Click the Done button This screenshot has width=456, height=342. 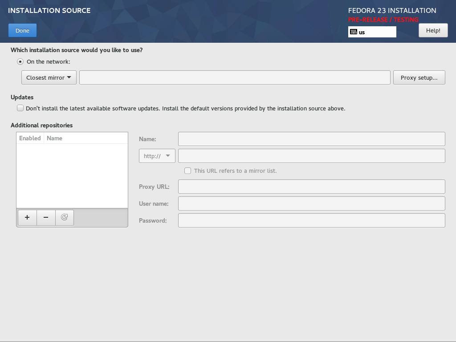[x=22, y=30]
